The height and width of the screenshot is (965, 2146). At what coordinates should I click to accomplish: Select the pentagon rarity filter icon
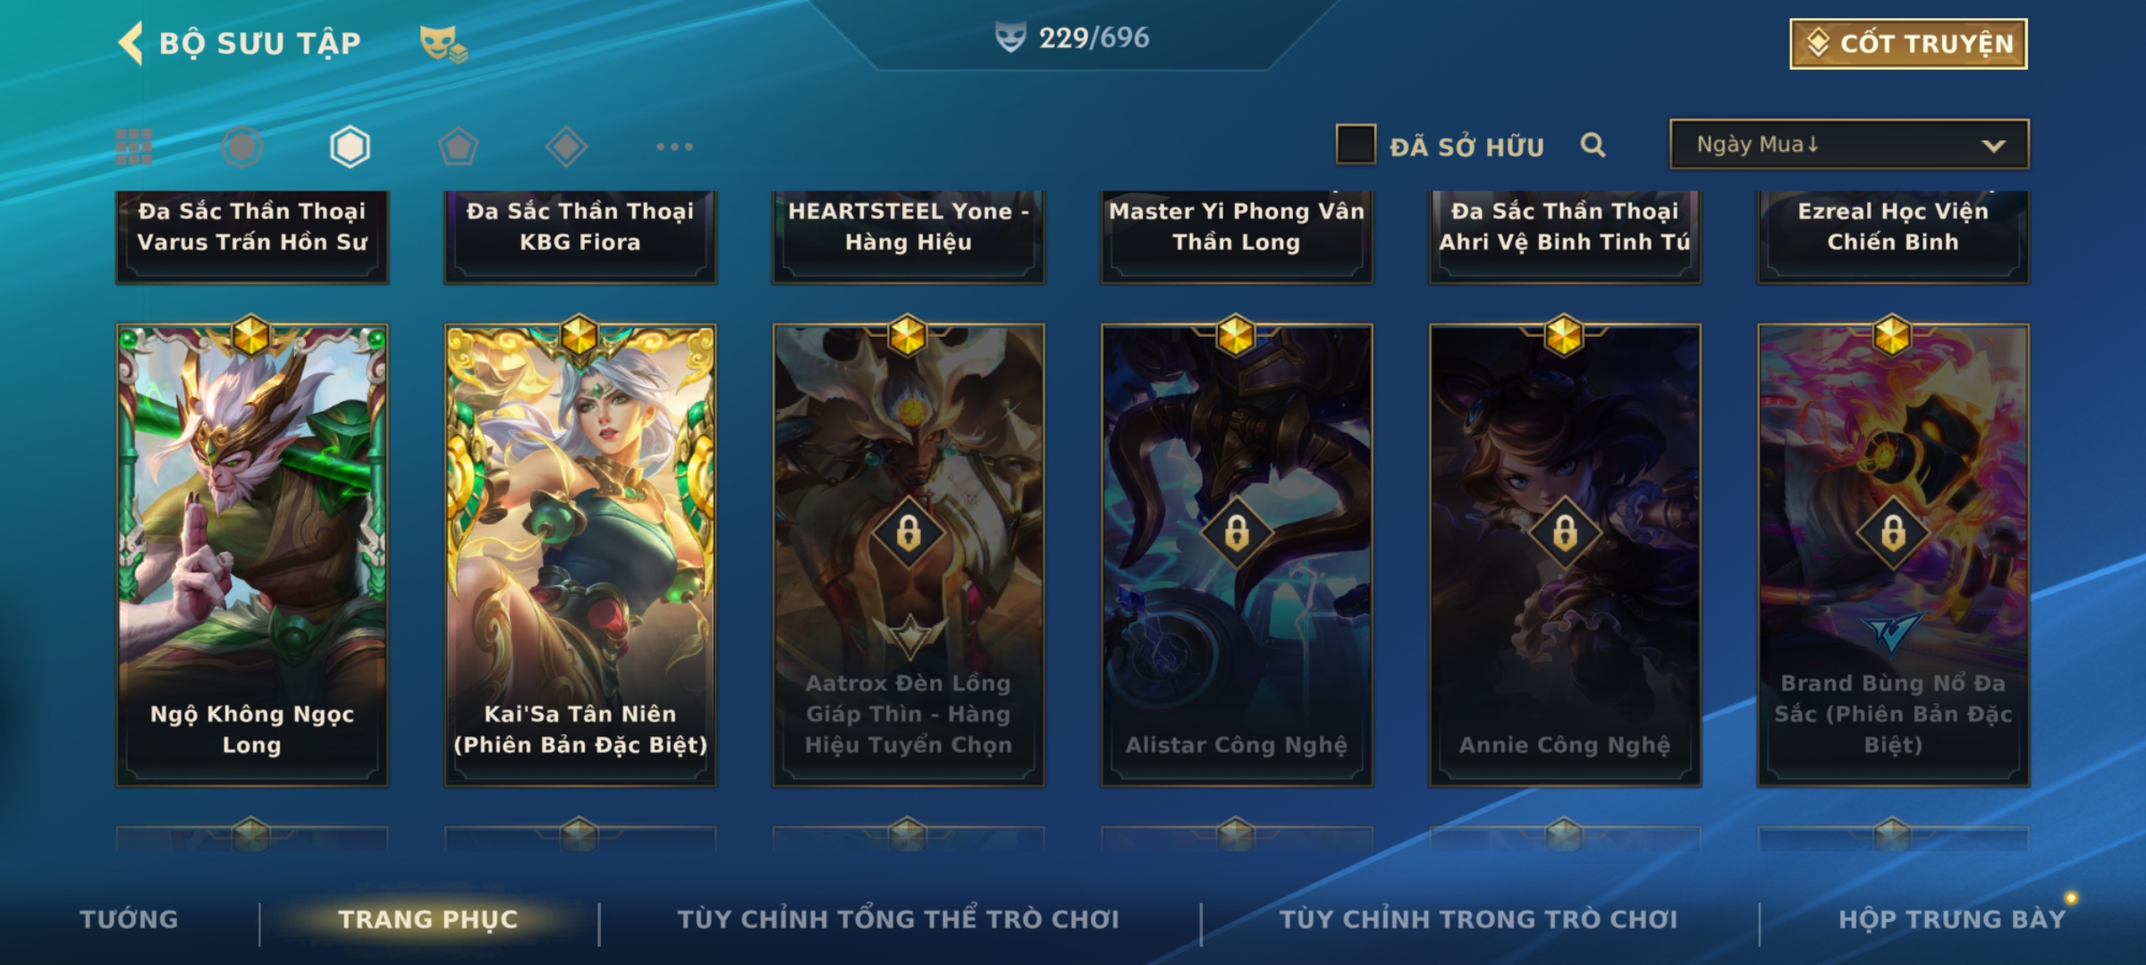458,147
